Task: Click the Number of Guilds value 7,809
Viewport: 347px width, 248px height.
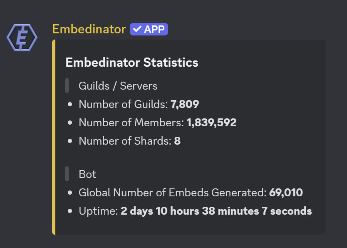Action: coord(185,104)
